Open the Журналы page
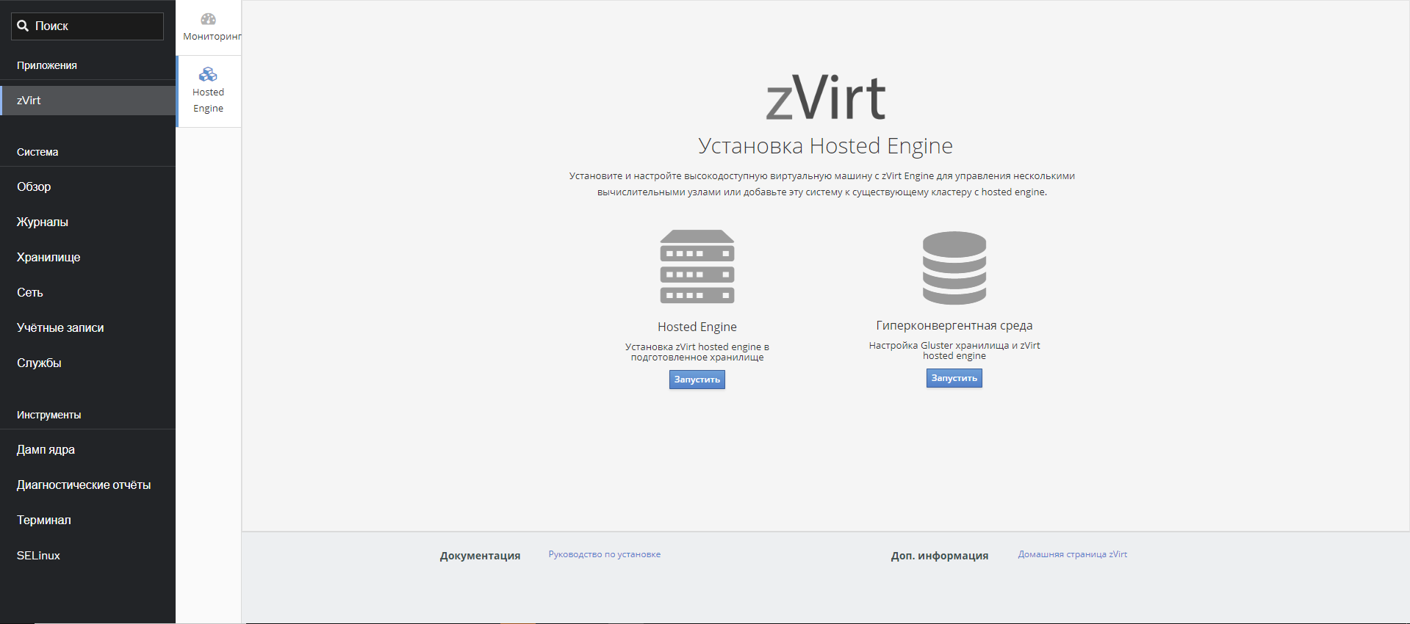 coord(87,222)
